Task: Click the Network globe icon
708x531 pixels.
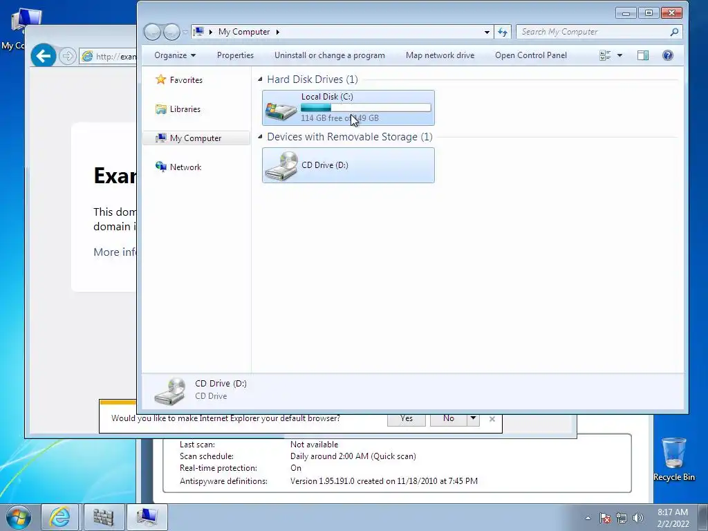Action: 160,167
